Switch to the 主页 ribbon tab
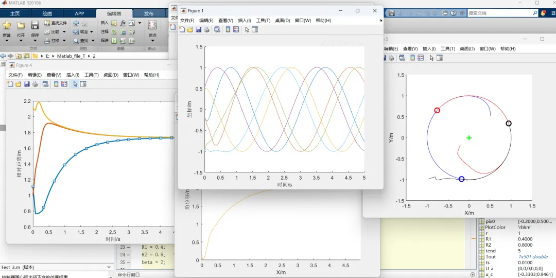Screen dimensions: 556x278 point(15,14)
